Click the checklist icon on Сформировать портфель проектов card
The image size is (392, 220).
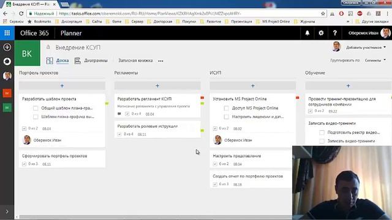coord(24,164)
